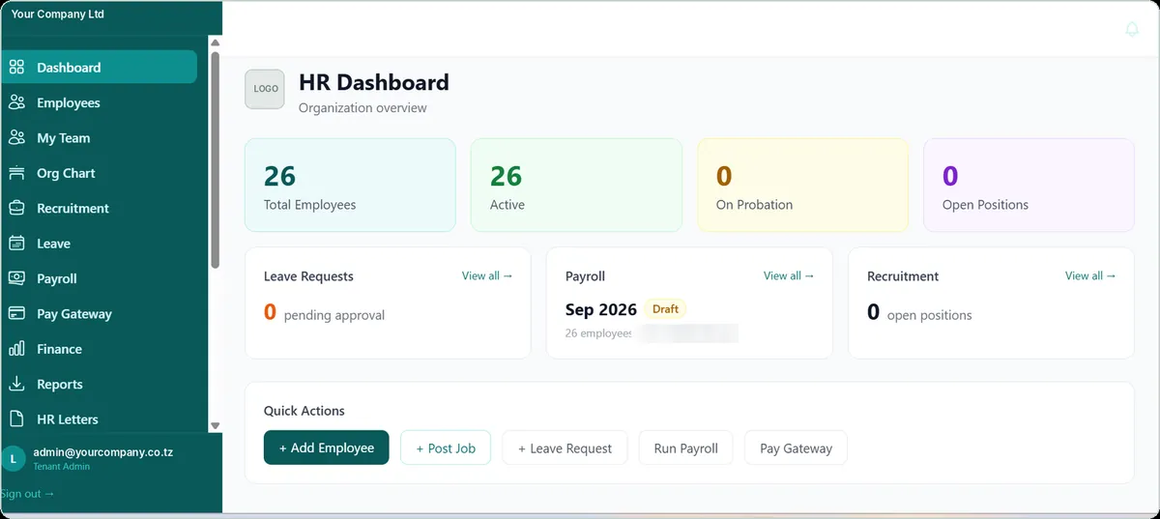The height and width of the screenshot is (519, 1160).
Task: Click the Dashboard grid icon in sidebar
Action: pos(16,68)
